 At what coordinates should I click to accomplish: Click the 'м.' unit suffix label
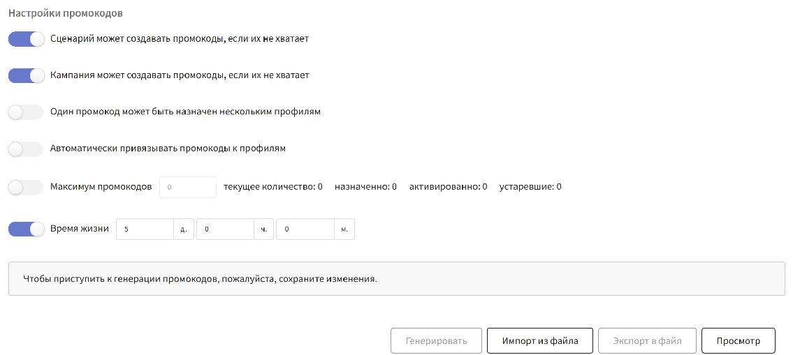pyautogui.click(x=344, y=229)
